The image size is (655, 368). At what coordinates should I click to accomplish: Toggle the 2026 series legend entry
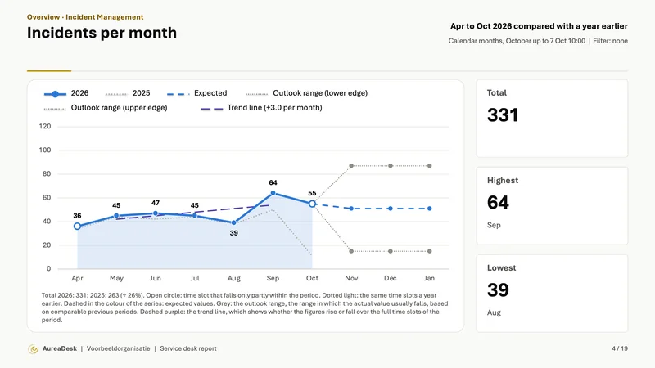click(66, 93)
